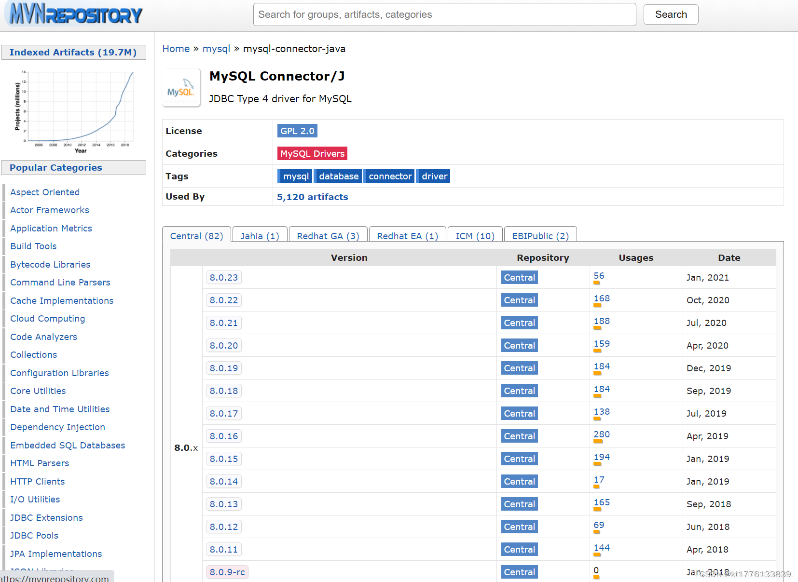Open the Code Analyzers category
This screenshot has width=798, height=582.
pos(43,337)
